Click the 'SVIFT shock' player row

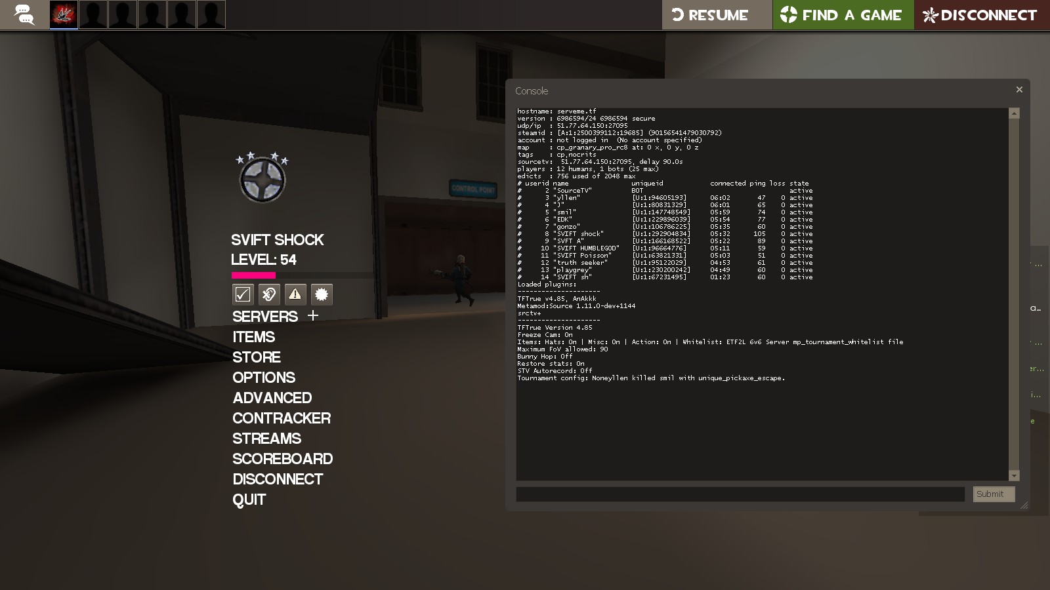click(665, 234)
